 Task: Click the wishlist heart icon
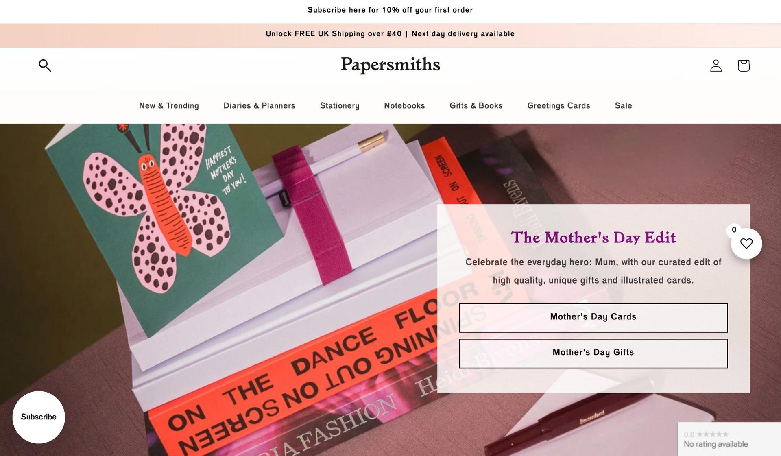[x=746, y=244]
